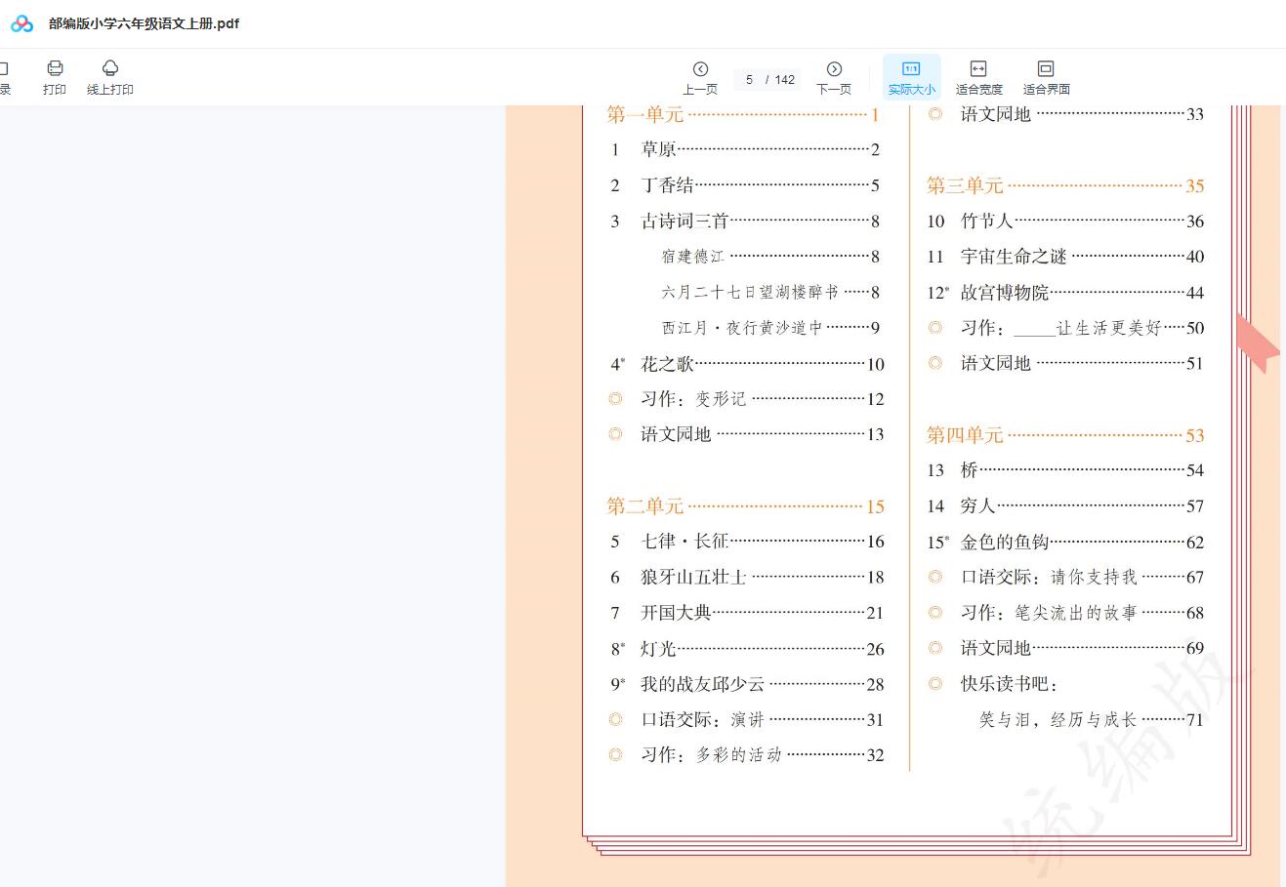This screenshot has height=887, width=1286.
Task: Select 故宫博物院 lesson entry
Action: tap(1005, 293)
